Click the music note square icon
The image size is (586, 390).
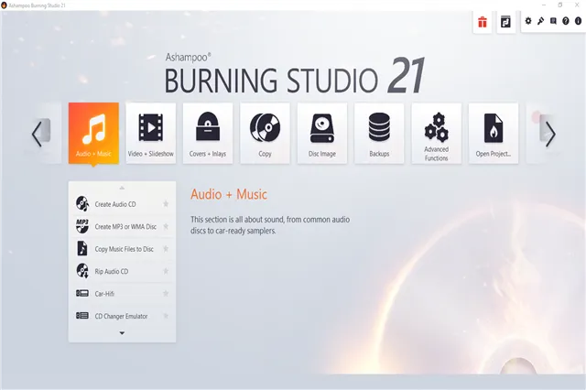point(505,22)
